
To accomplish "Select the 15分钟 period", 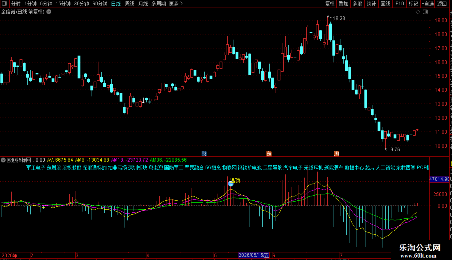I will point(63,4).
